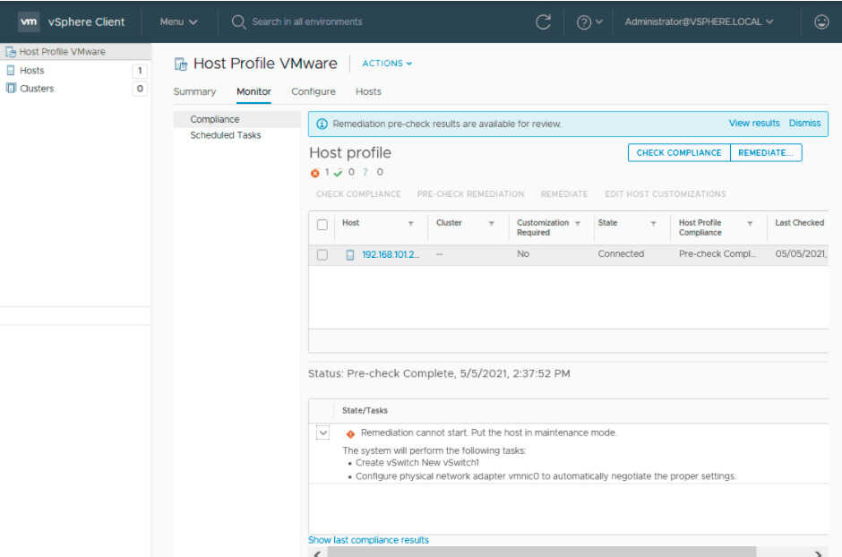Click the host profile icon beside page title
842x557 pixels.
click(x=181, y=64)
